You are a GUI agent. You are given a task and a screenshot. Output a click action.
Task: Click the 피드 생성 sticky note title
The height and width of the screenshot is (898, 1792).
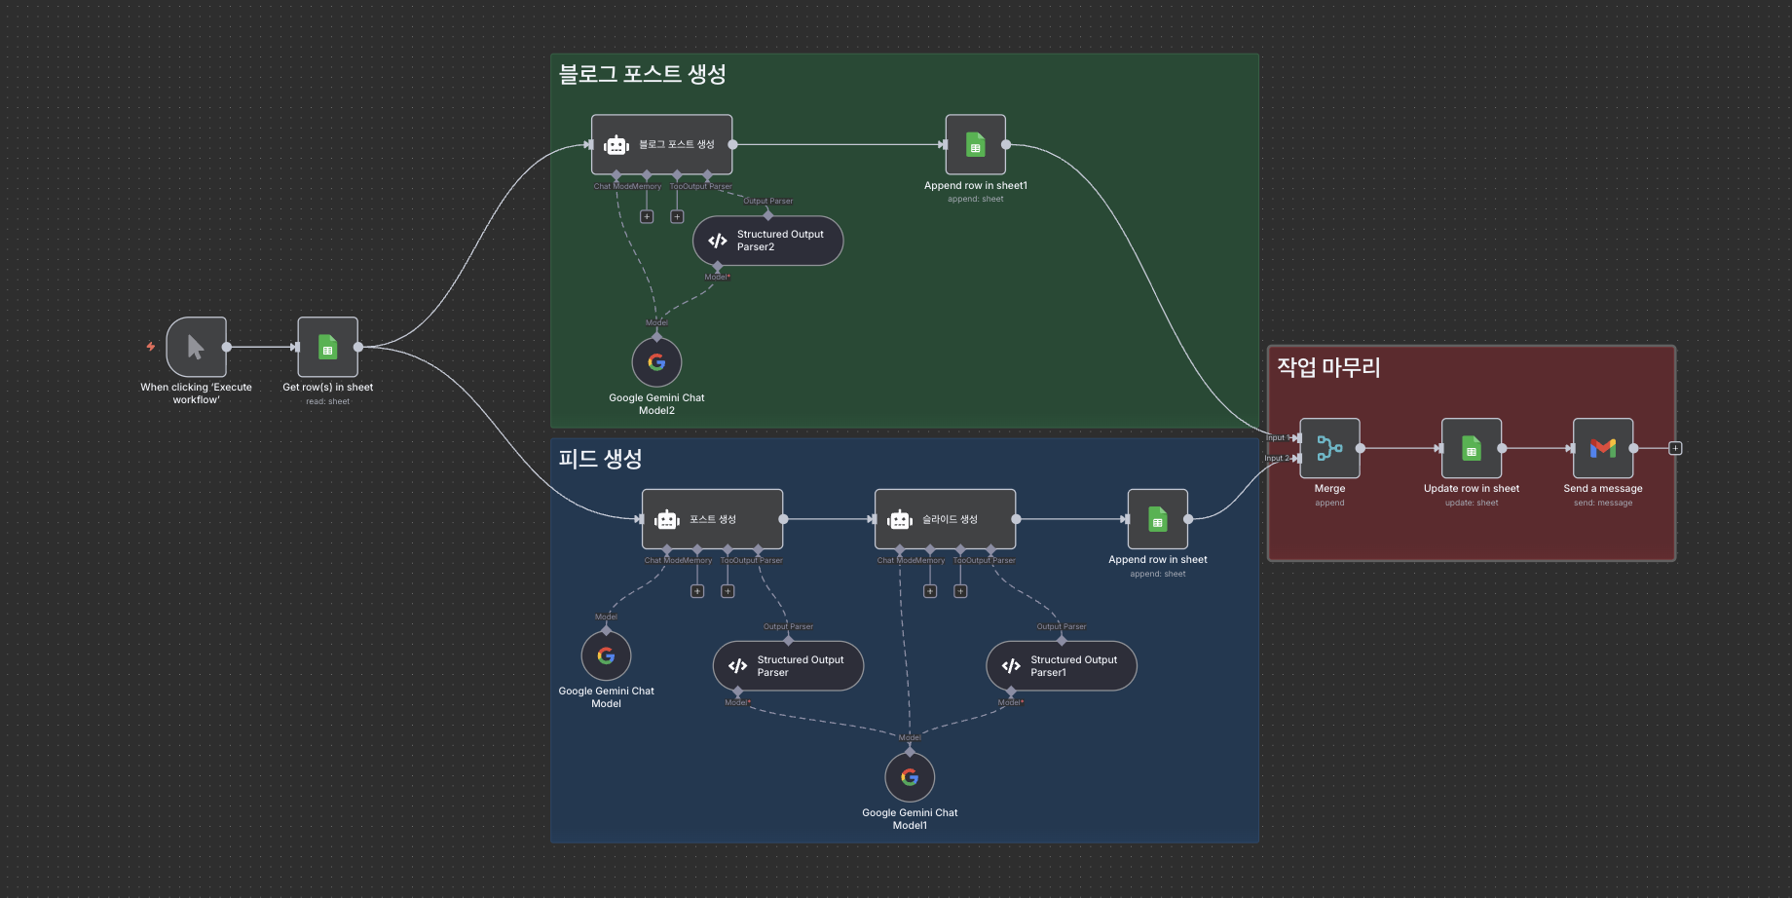(600, 459)
